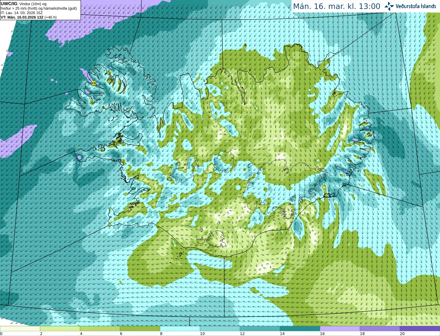
Task: Select the 6–8 m/s olive green legend swatch
Action: (x=140, y=329)
